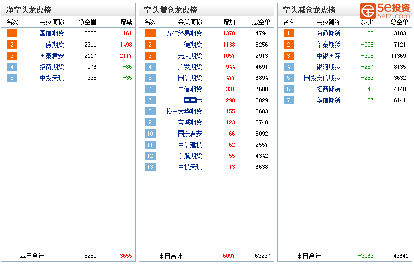Select the decrease value -905
The height and width of the screenshot is (265, 414).
pos(367,45)
